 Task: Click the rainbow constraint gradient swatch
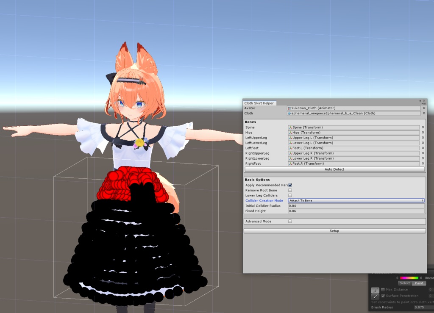[x=409, y=278]
